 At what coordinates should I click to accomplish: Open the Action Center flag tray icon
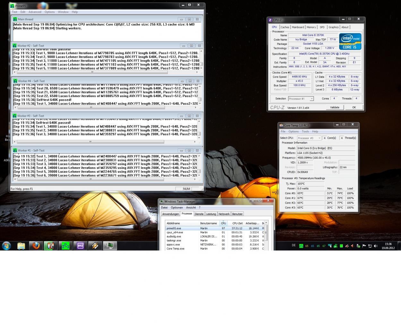coord(364,246)
